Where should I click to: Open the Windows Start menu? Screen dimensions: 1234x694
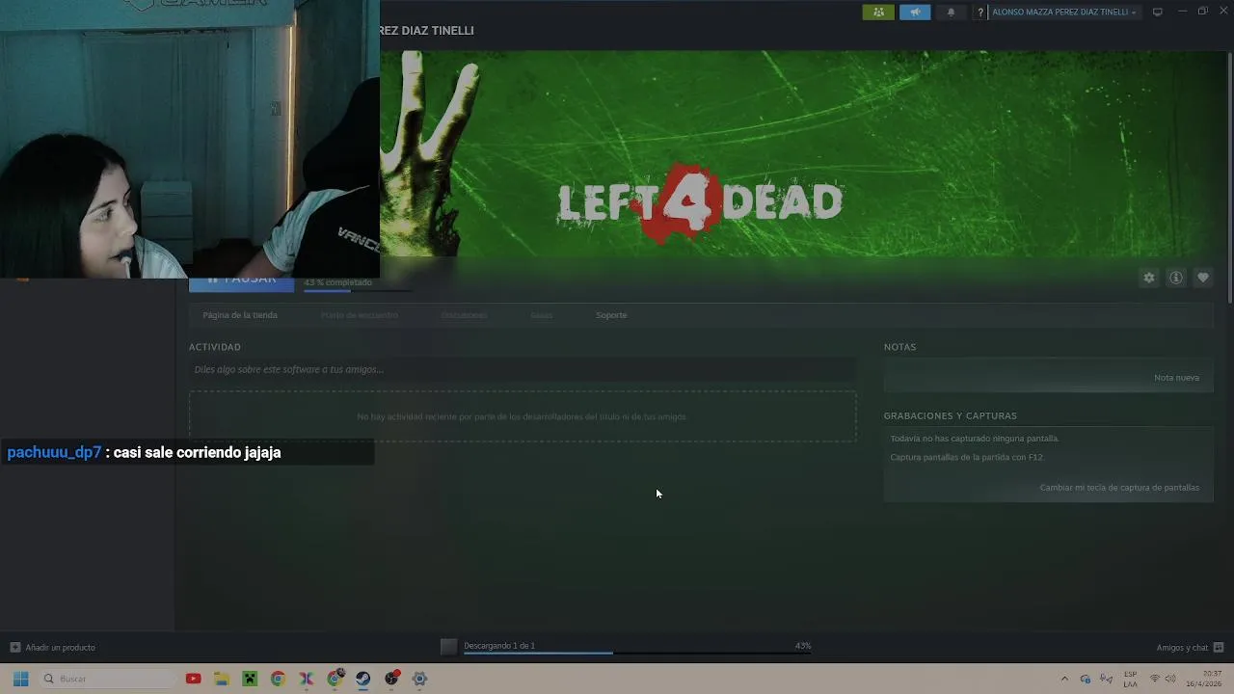(x=20, y=679)
